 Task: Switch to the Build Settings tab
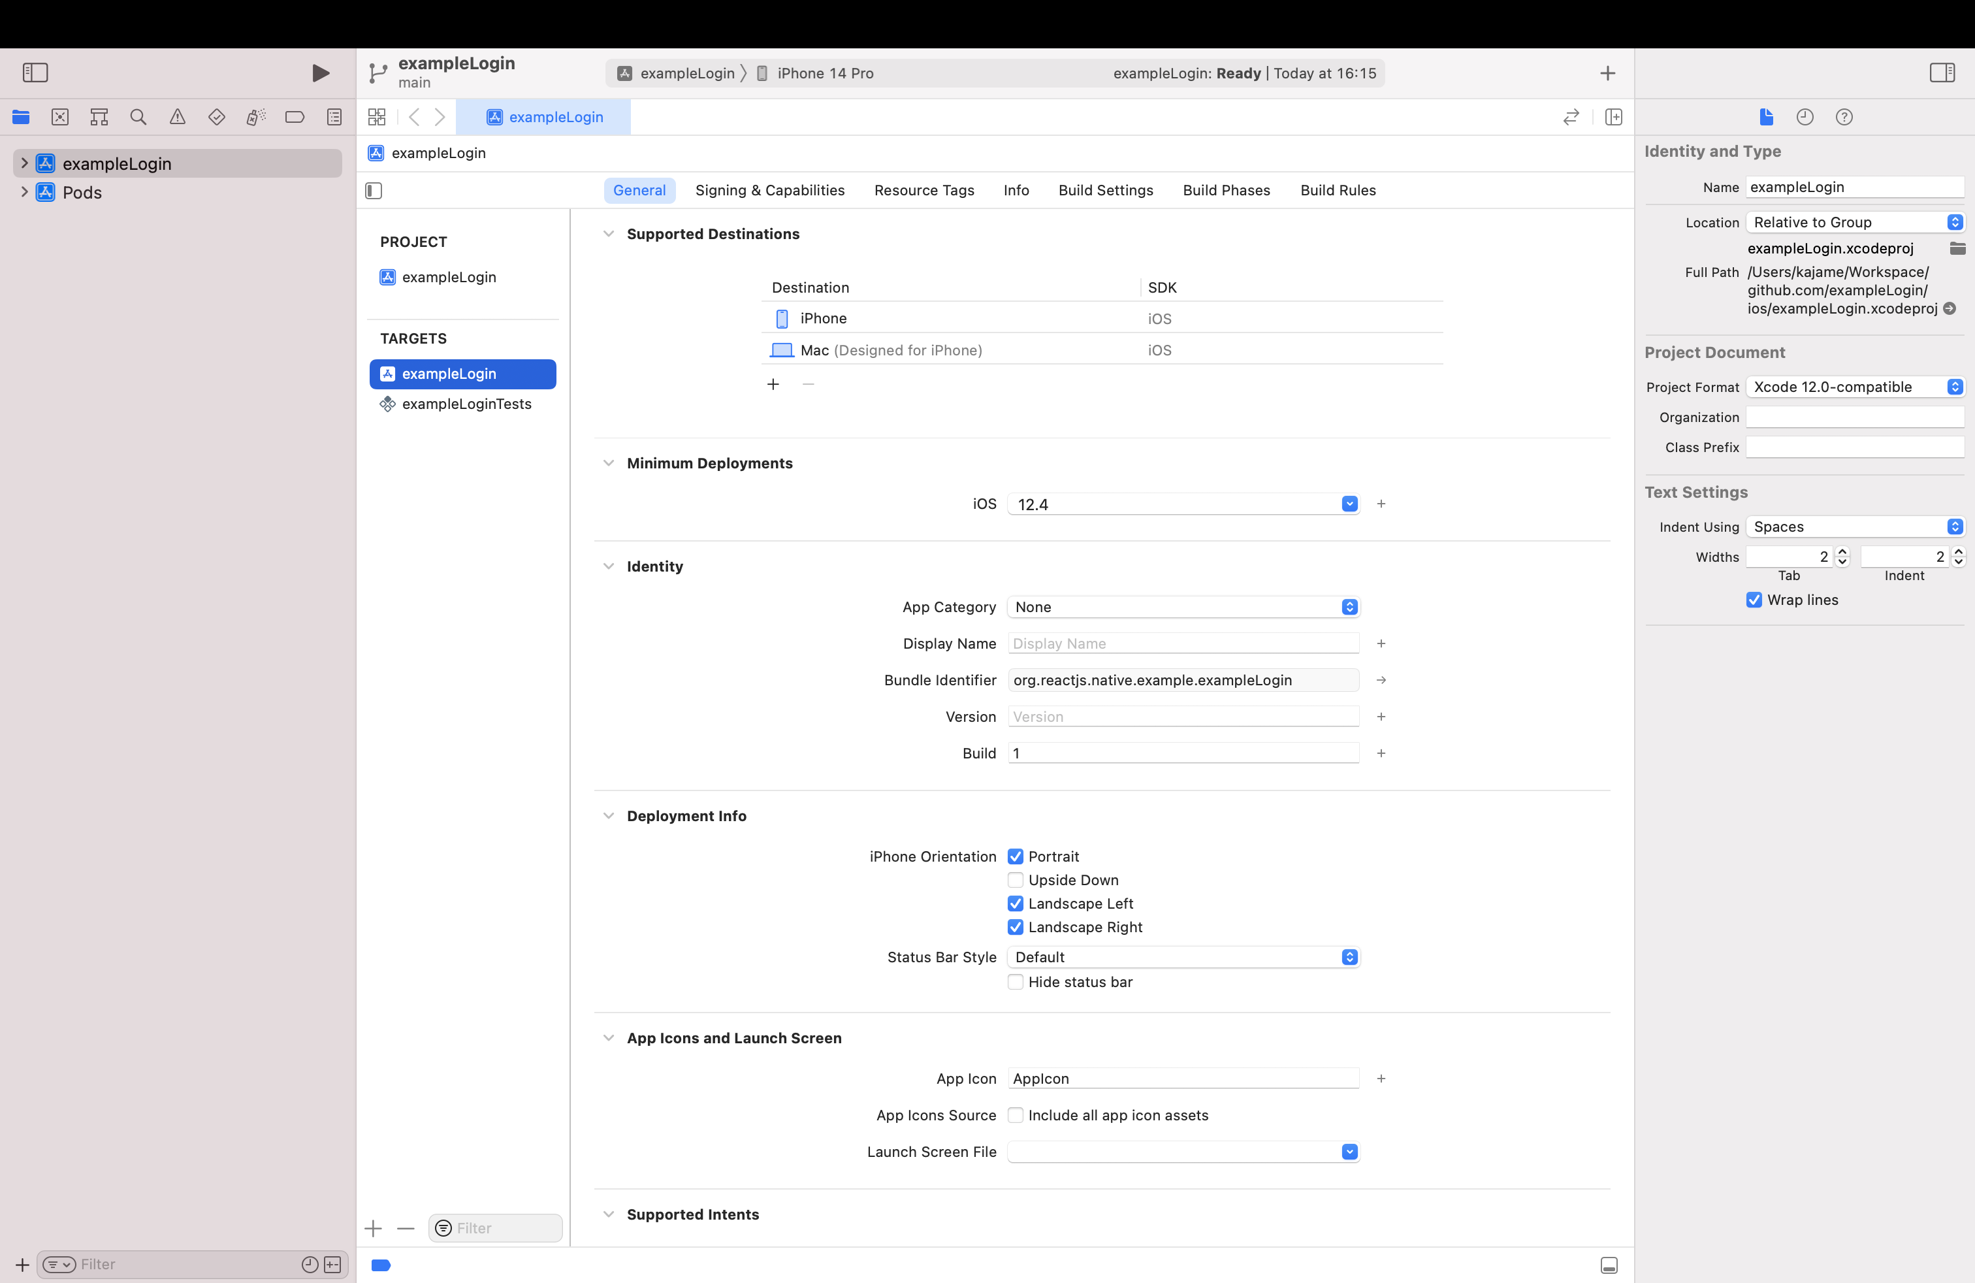click(1106, 189)
